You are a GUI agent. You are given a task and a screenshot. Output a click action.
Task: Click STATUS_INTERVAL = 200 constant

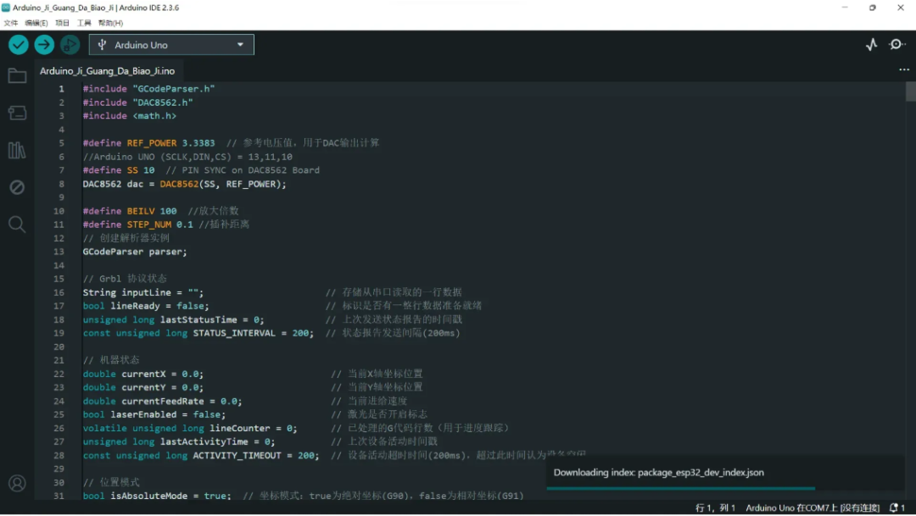coord(198,333)
